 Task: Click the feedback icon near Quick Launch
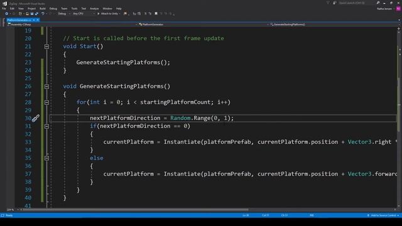335,3
